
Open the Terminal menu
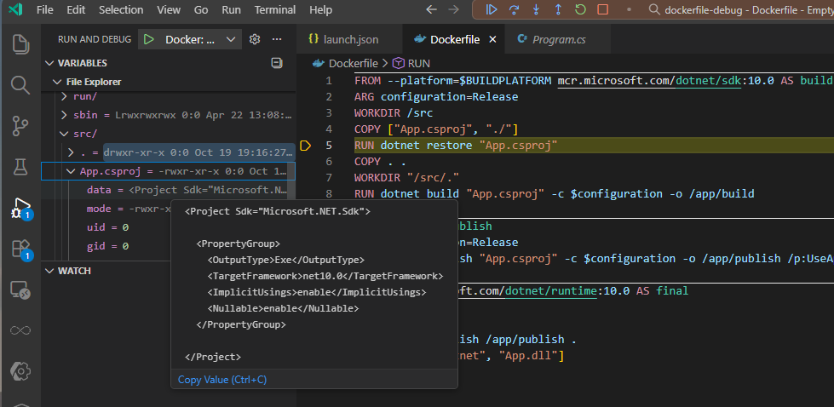275,10
